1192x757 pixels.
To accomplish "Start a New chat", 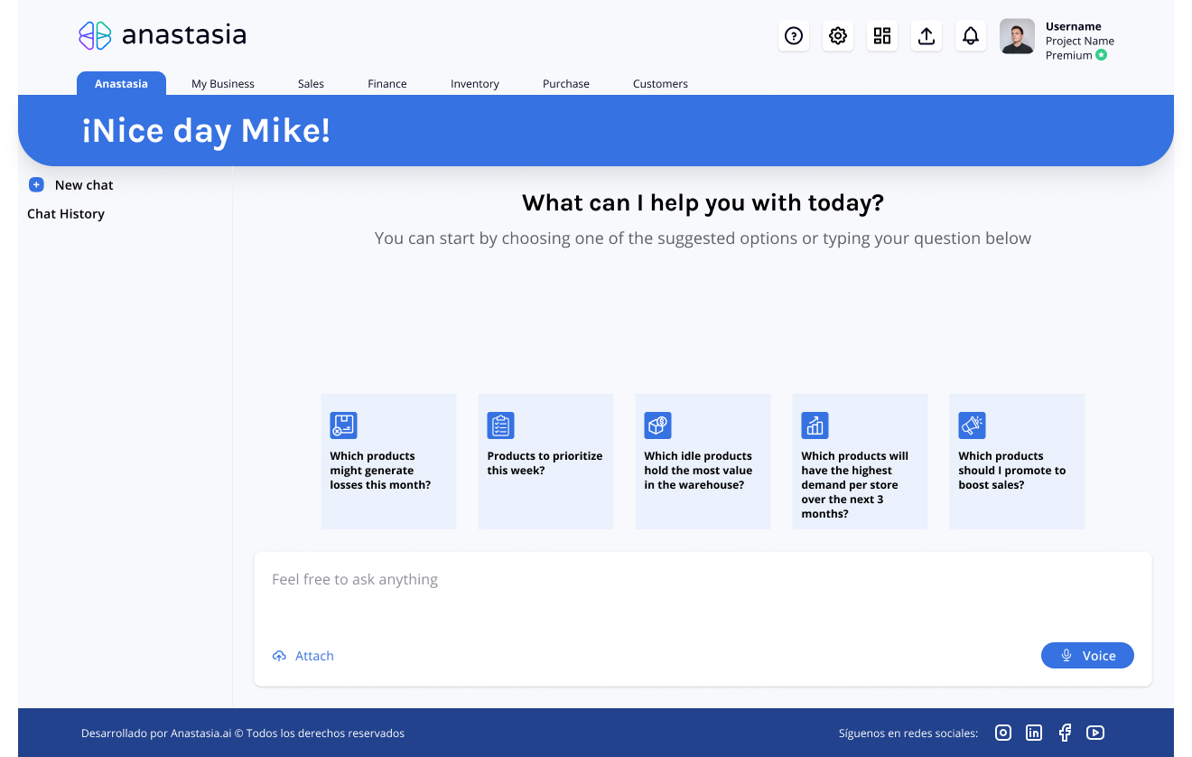I will click(71, 185).
